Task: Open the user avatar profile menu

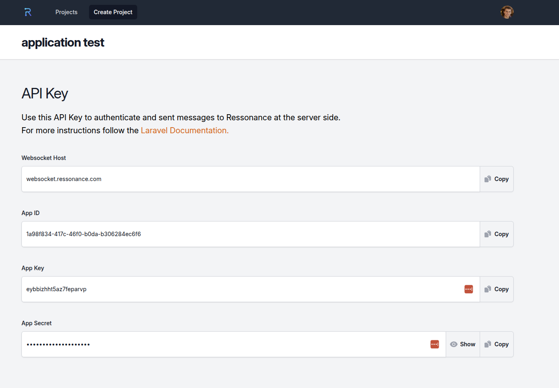Action: 507,12
